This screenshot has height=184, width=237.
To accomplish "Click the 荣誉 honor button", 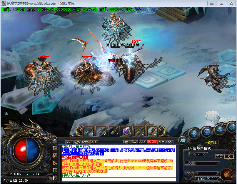I will coord(219,156).
